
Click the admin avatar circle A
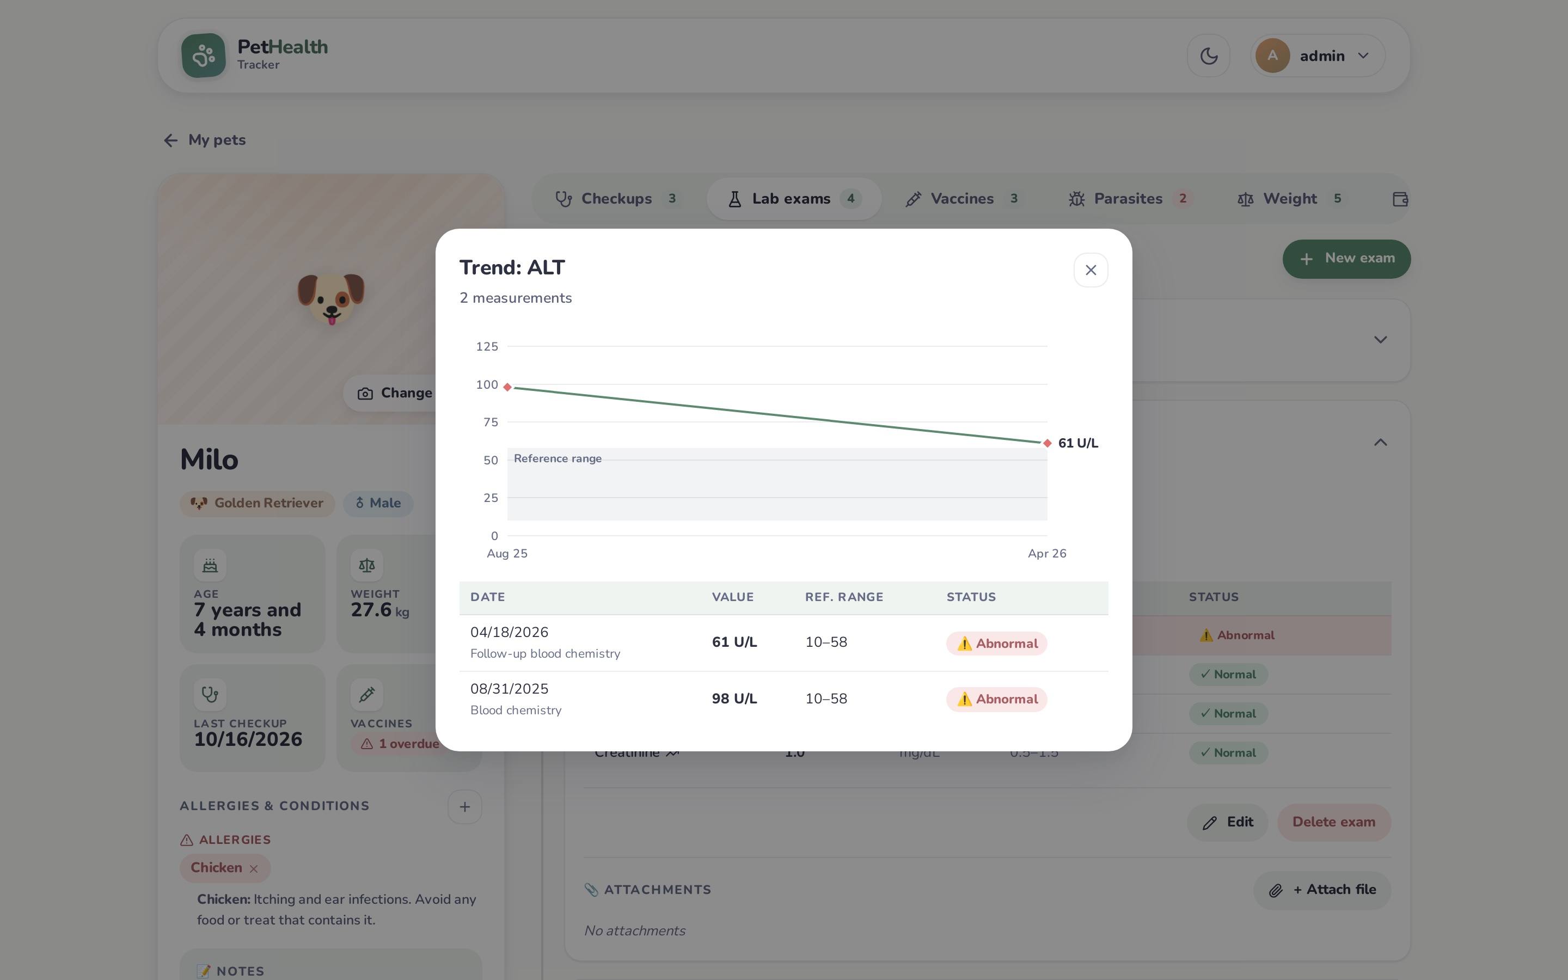[1272, 56]
